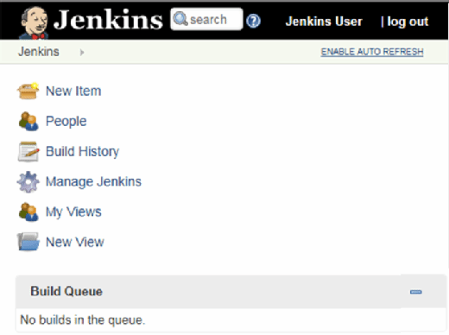
Task: Click the log out link
Action: coord(408,22)
